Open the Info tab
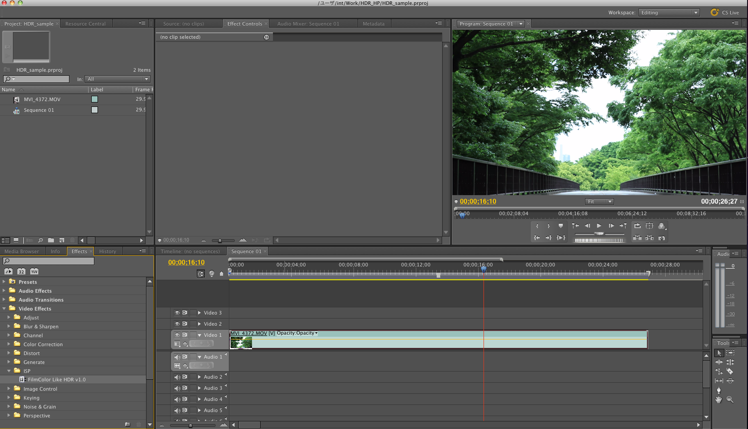Viewport: 748px width, 429px height. (55, 251)
